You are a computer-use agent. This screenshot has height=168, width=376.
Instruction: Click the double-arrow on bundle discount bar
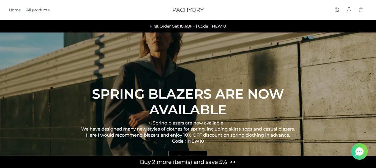coord(233,162)
